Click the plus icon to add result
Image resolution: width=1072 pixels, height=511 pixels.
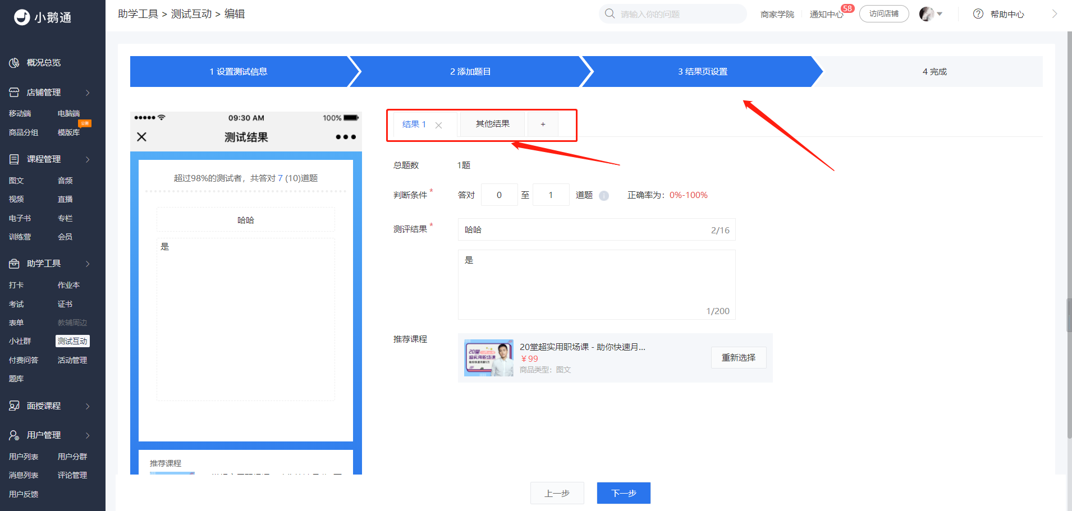(543, 125)
